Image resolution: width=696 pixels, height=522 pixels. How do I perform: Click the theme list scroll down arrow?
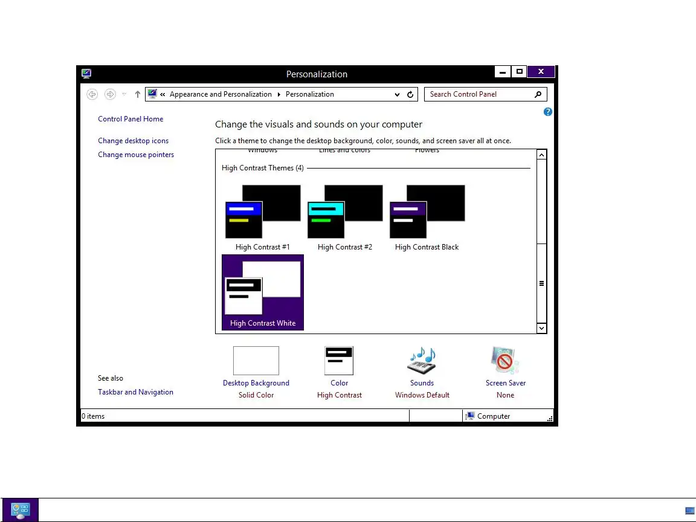pos(541,328)
